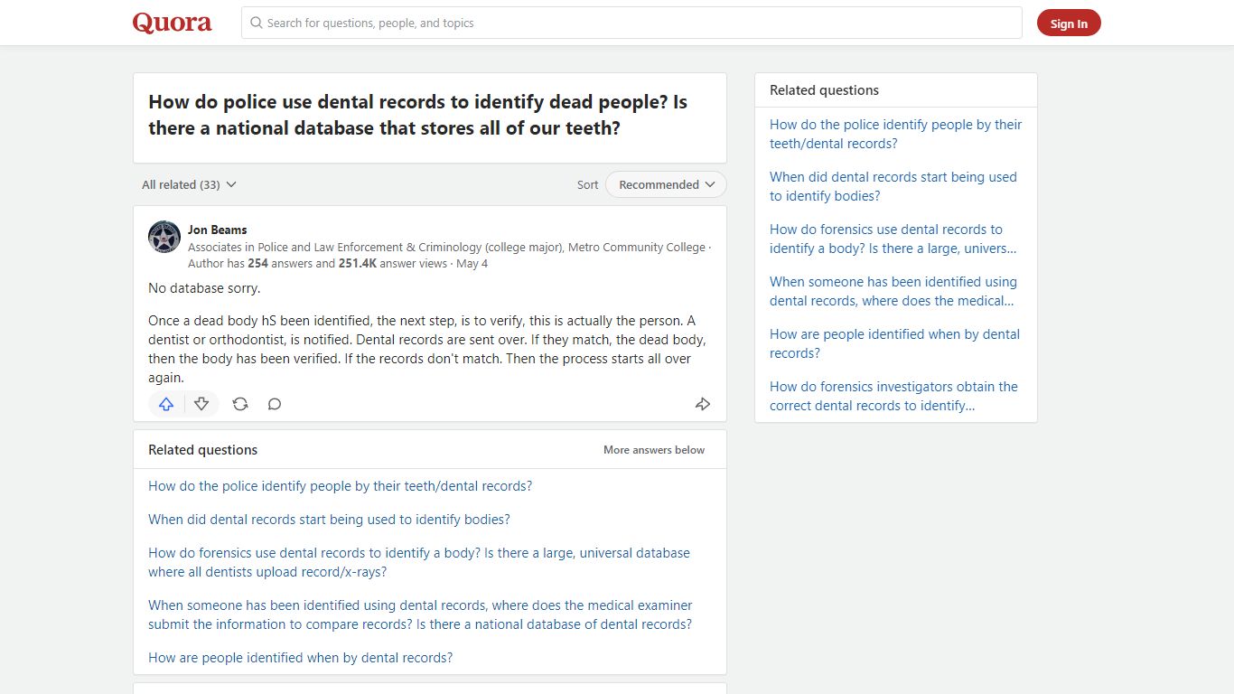Viewport: 1234px width, 694px height.
Task: Click the search magnifier icon
Action: point(257,23)
